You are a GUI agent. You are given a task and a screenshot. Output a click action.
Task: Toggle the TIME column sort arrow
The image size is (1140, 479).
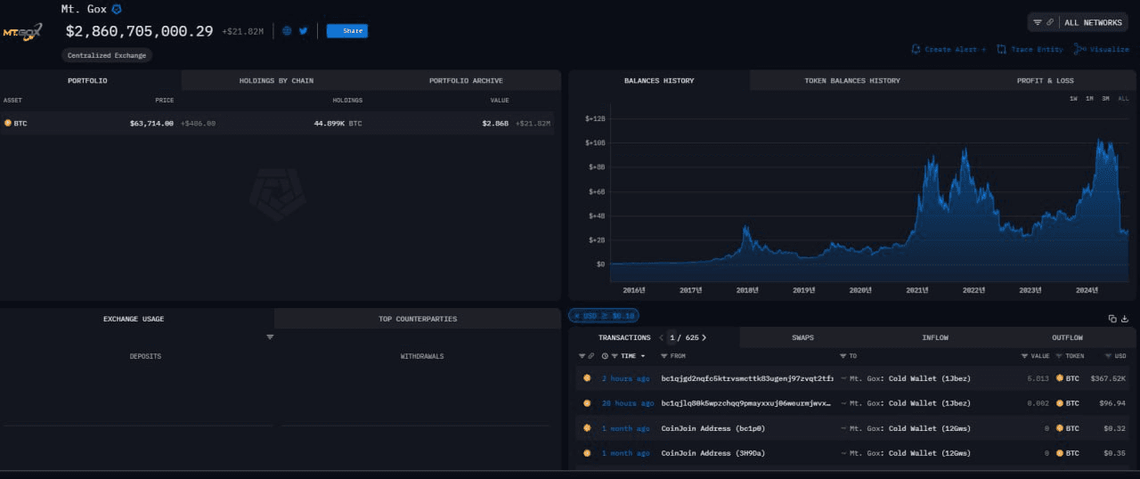643,356
